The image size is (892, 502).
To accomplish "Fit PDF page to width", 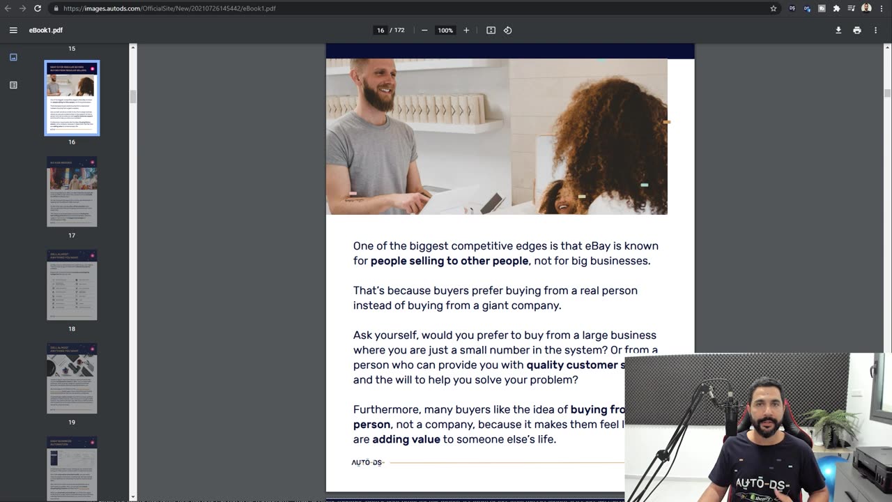I will pos(491,30).
